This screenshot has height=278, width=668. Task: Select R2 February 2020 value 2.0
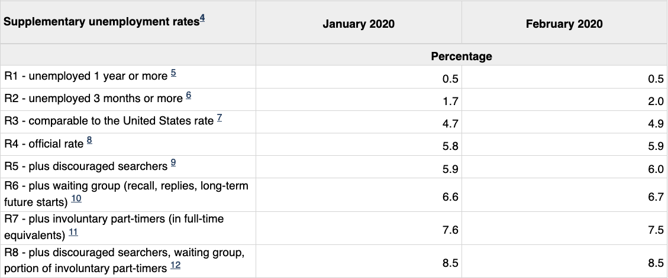[656, 102]
